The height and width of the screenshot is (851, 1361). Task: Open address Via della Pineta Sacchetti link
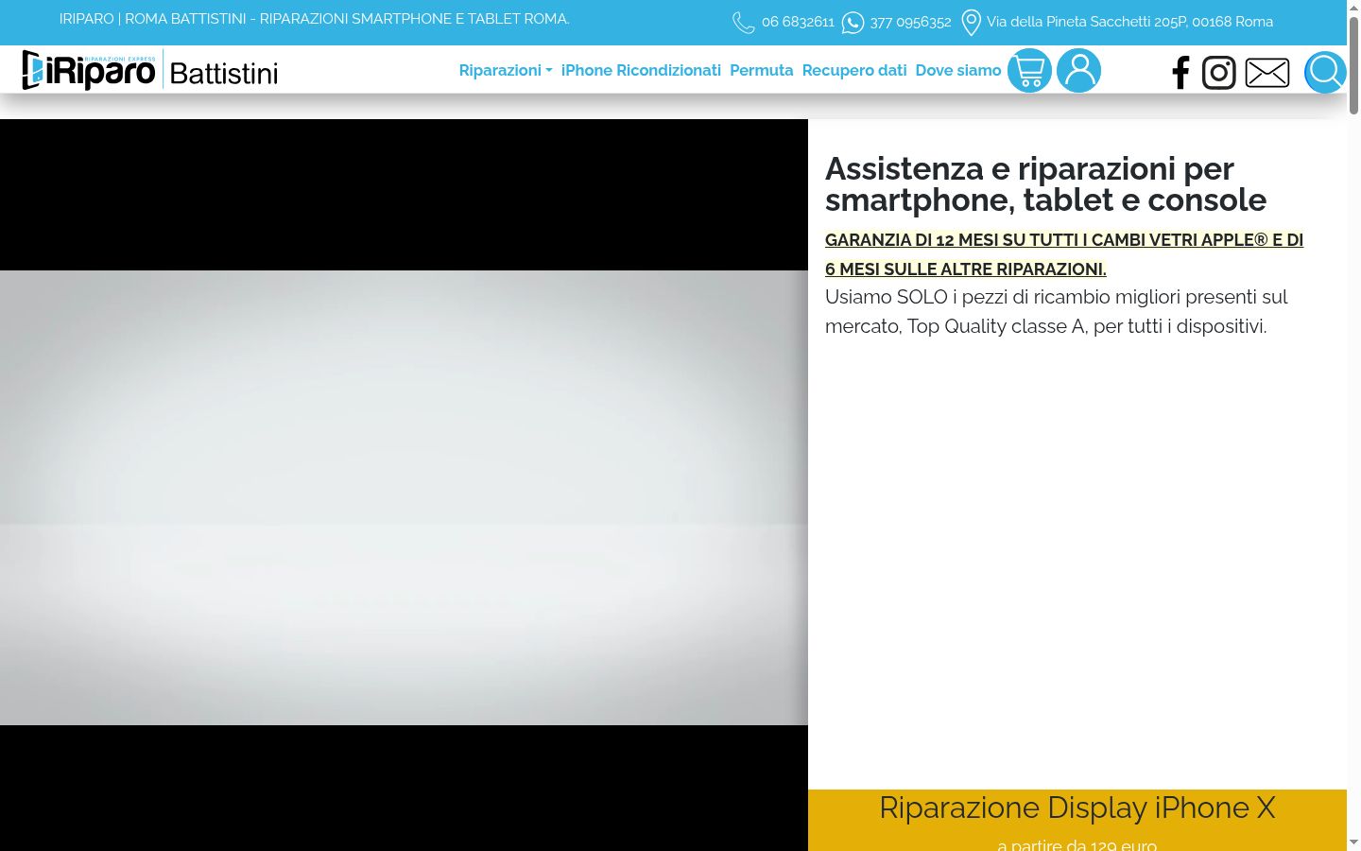1129,22
